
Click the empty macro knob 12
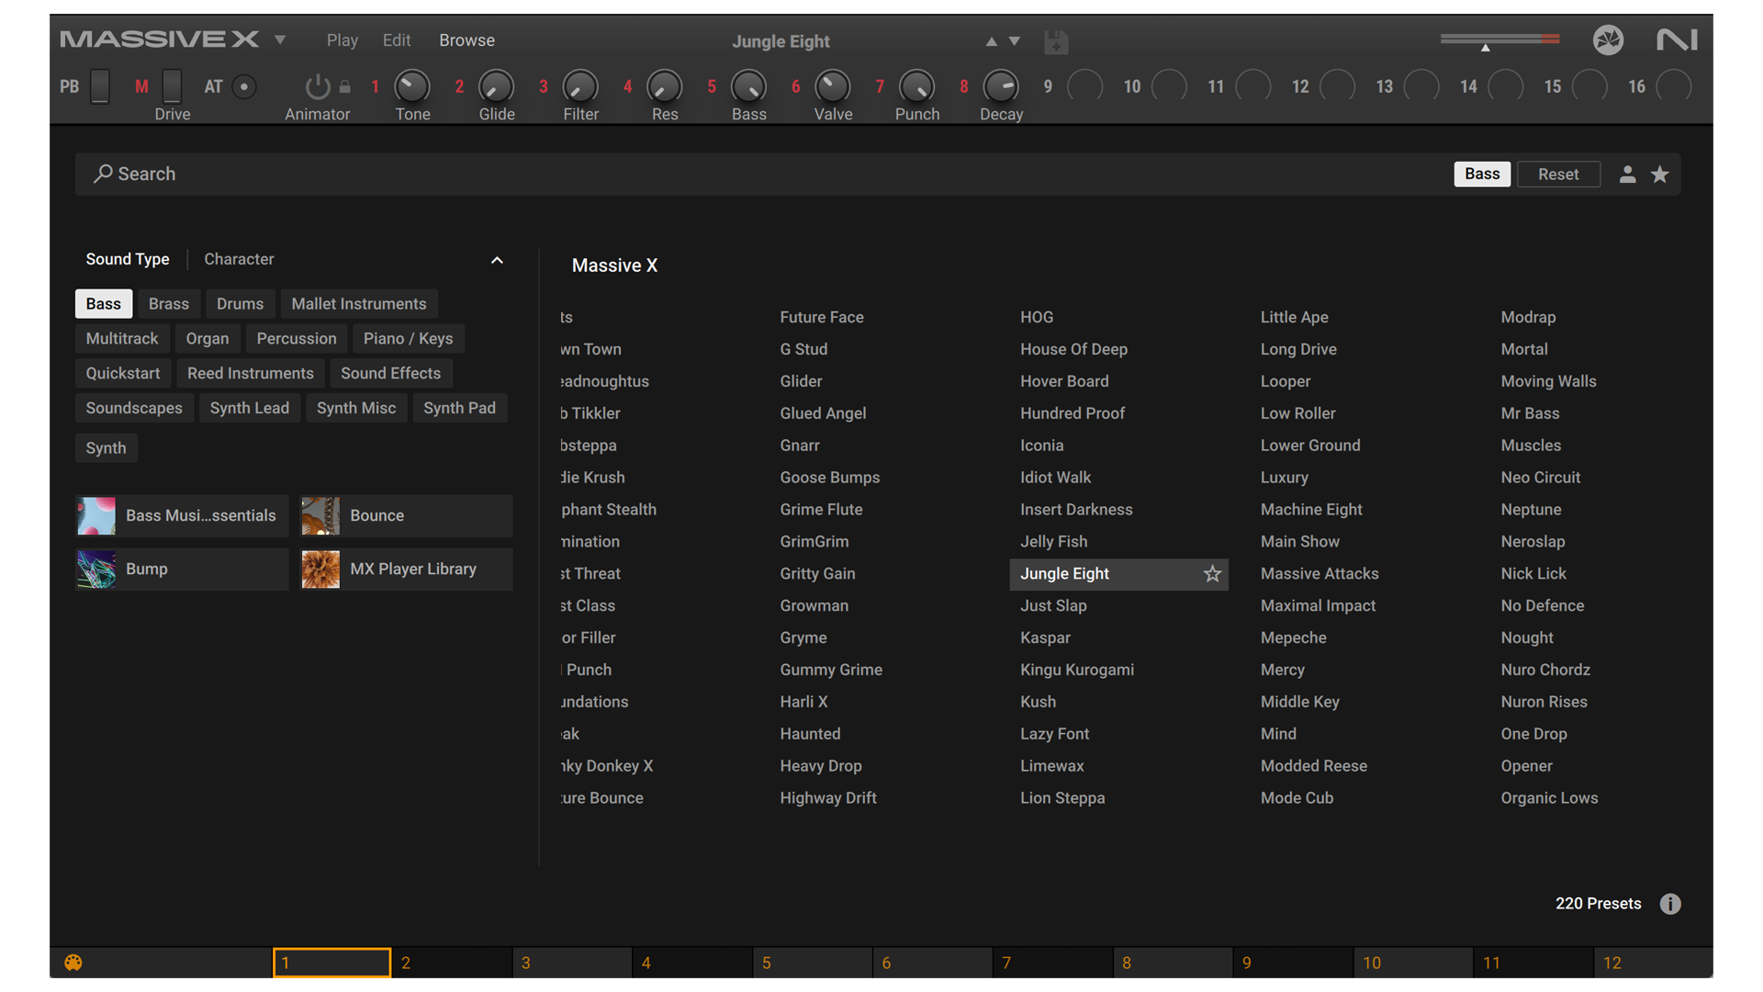point(1337,86)
